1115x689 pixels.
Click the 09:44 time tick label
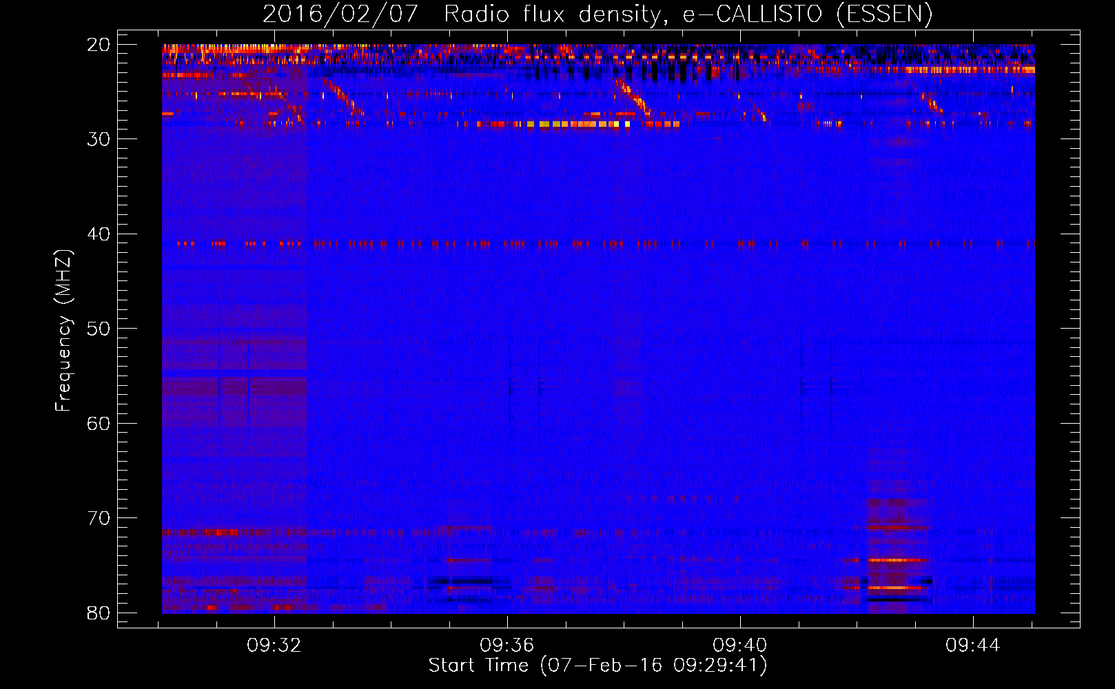[x=973, y=646]
